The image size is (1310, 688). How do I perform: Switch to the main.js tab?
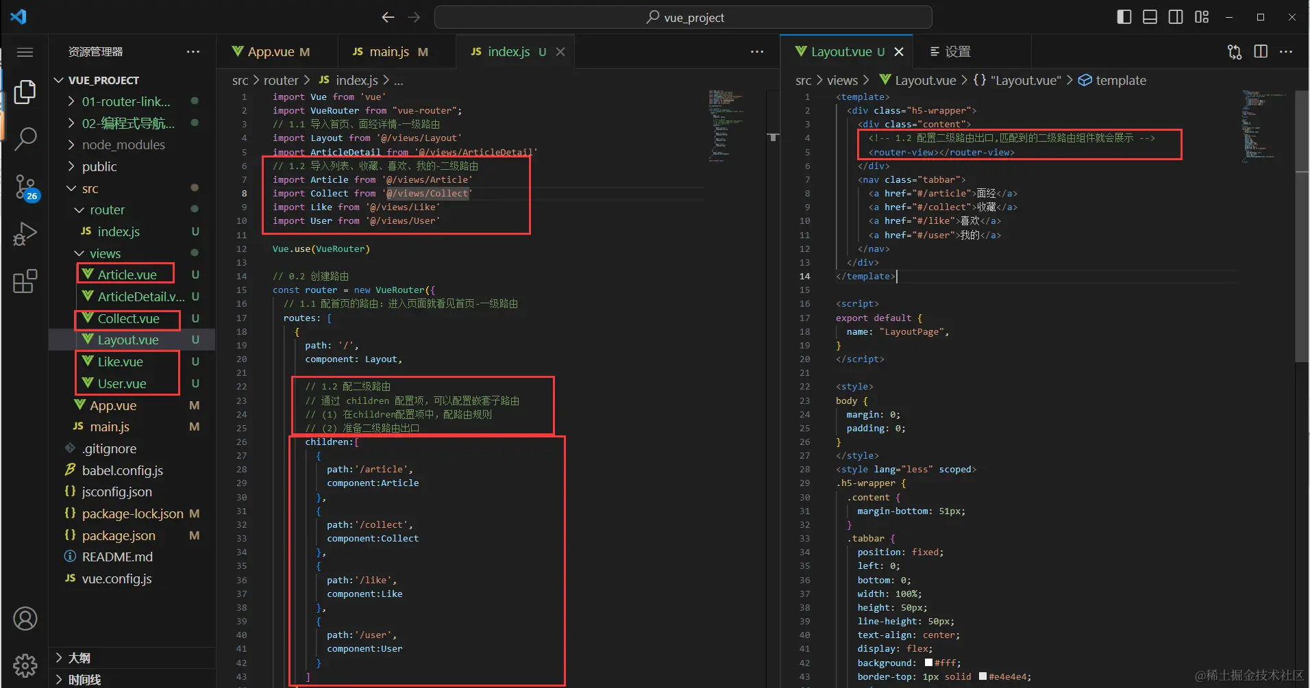click(397, 52)
